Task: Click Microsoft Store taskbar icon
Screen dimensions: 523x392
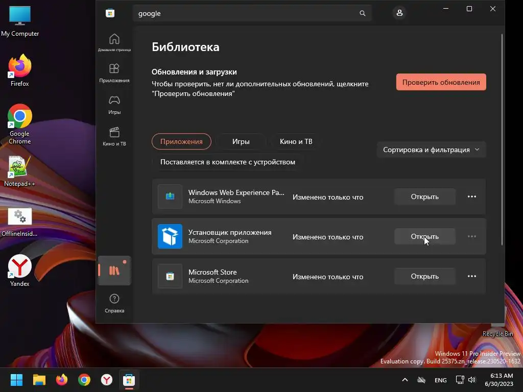Action: 129,380
